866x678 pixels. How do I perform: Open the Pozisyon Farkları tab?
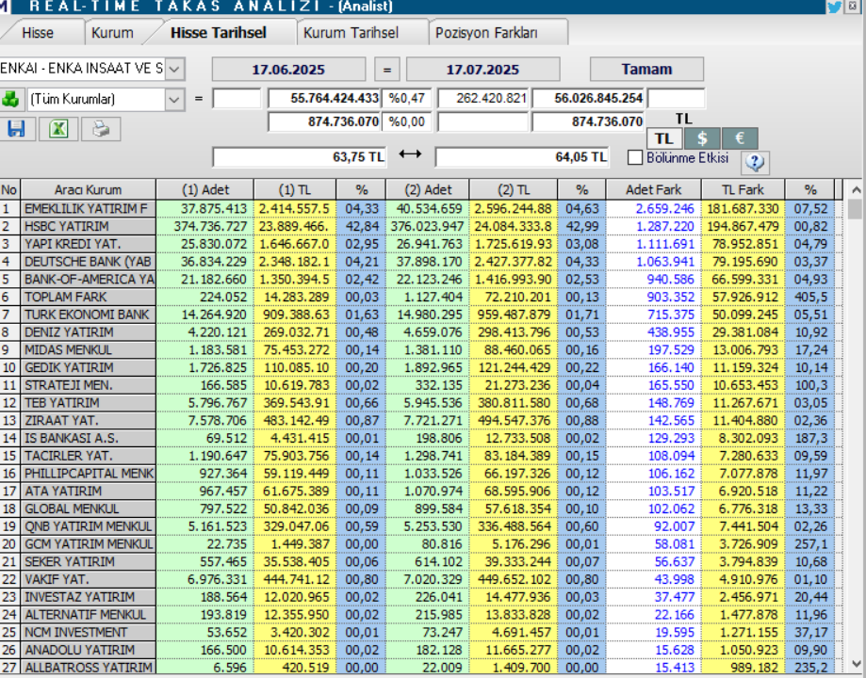point(486,33)
